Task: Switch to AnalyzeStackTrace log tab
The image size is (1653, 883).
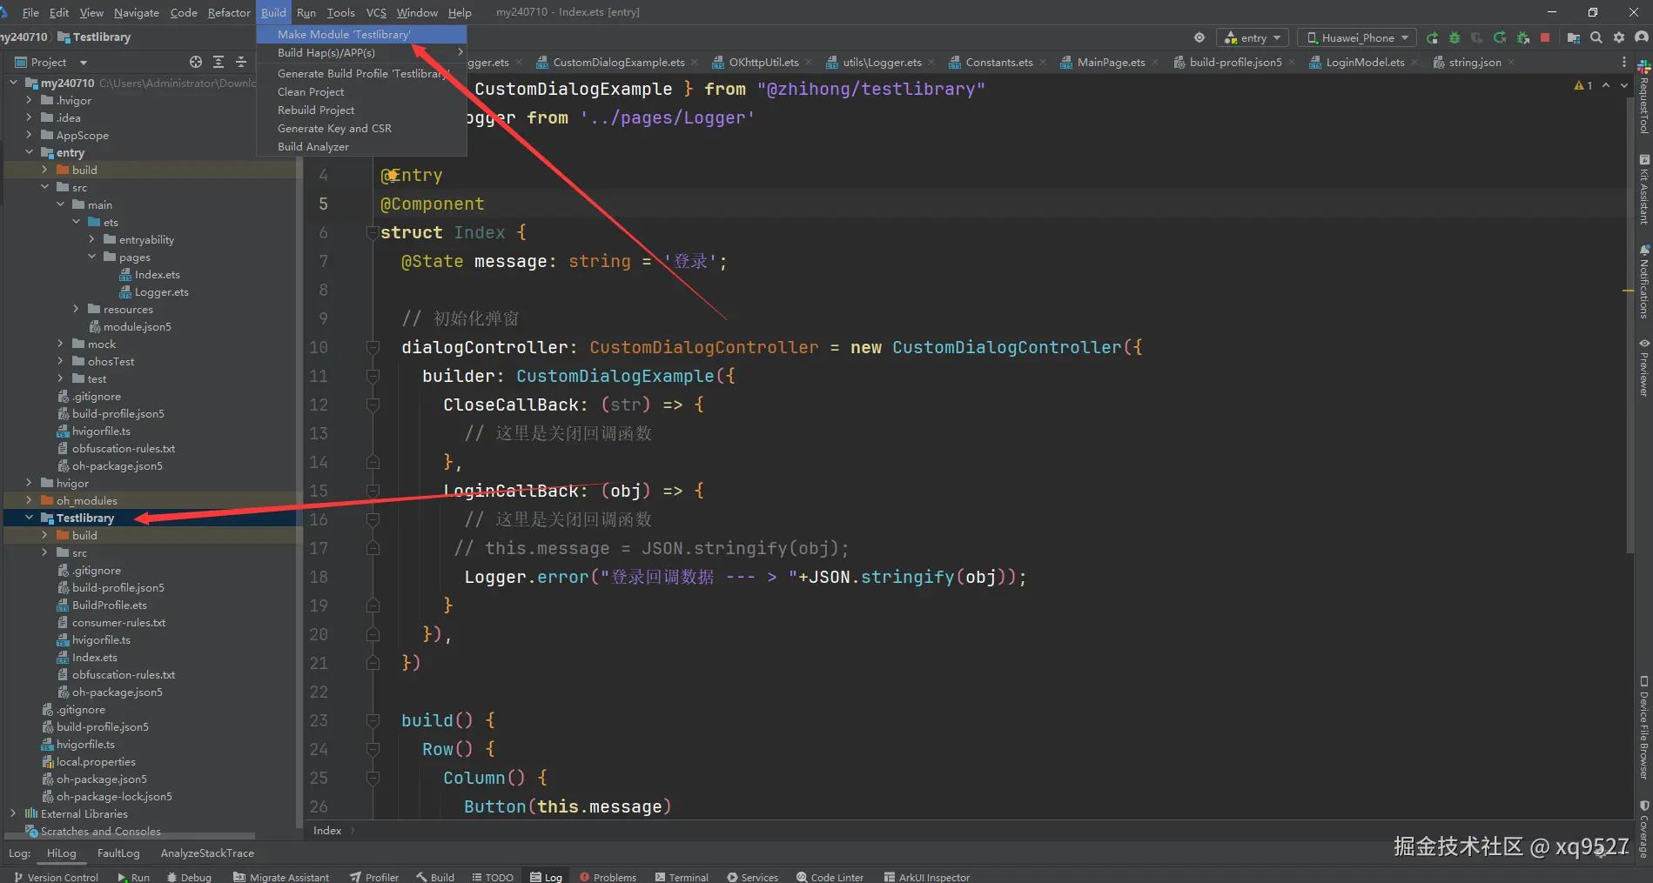Action: (207, 853)
